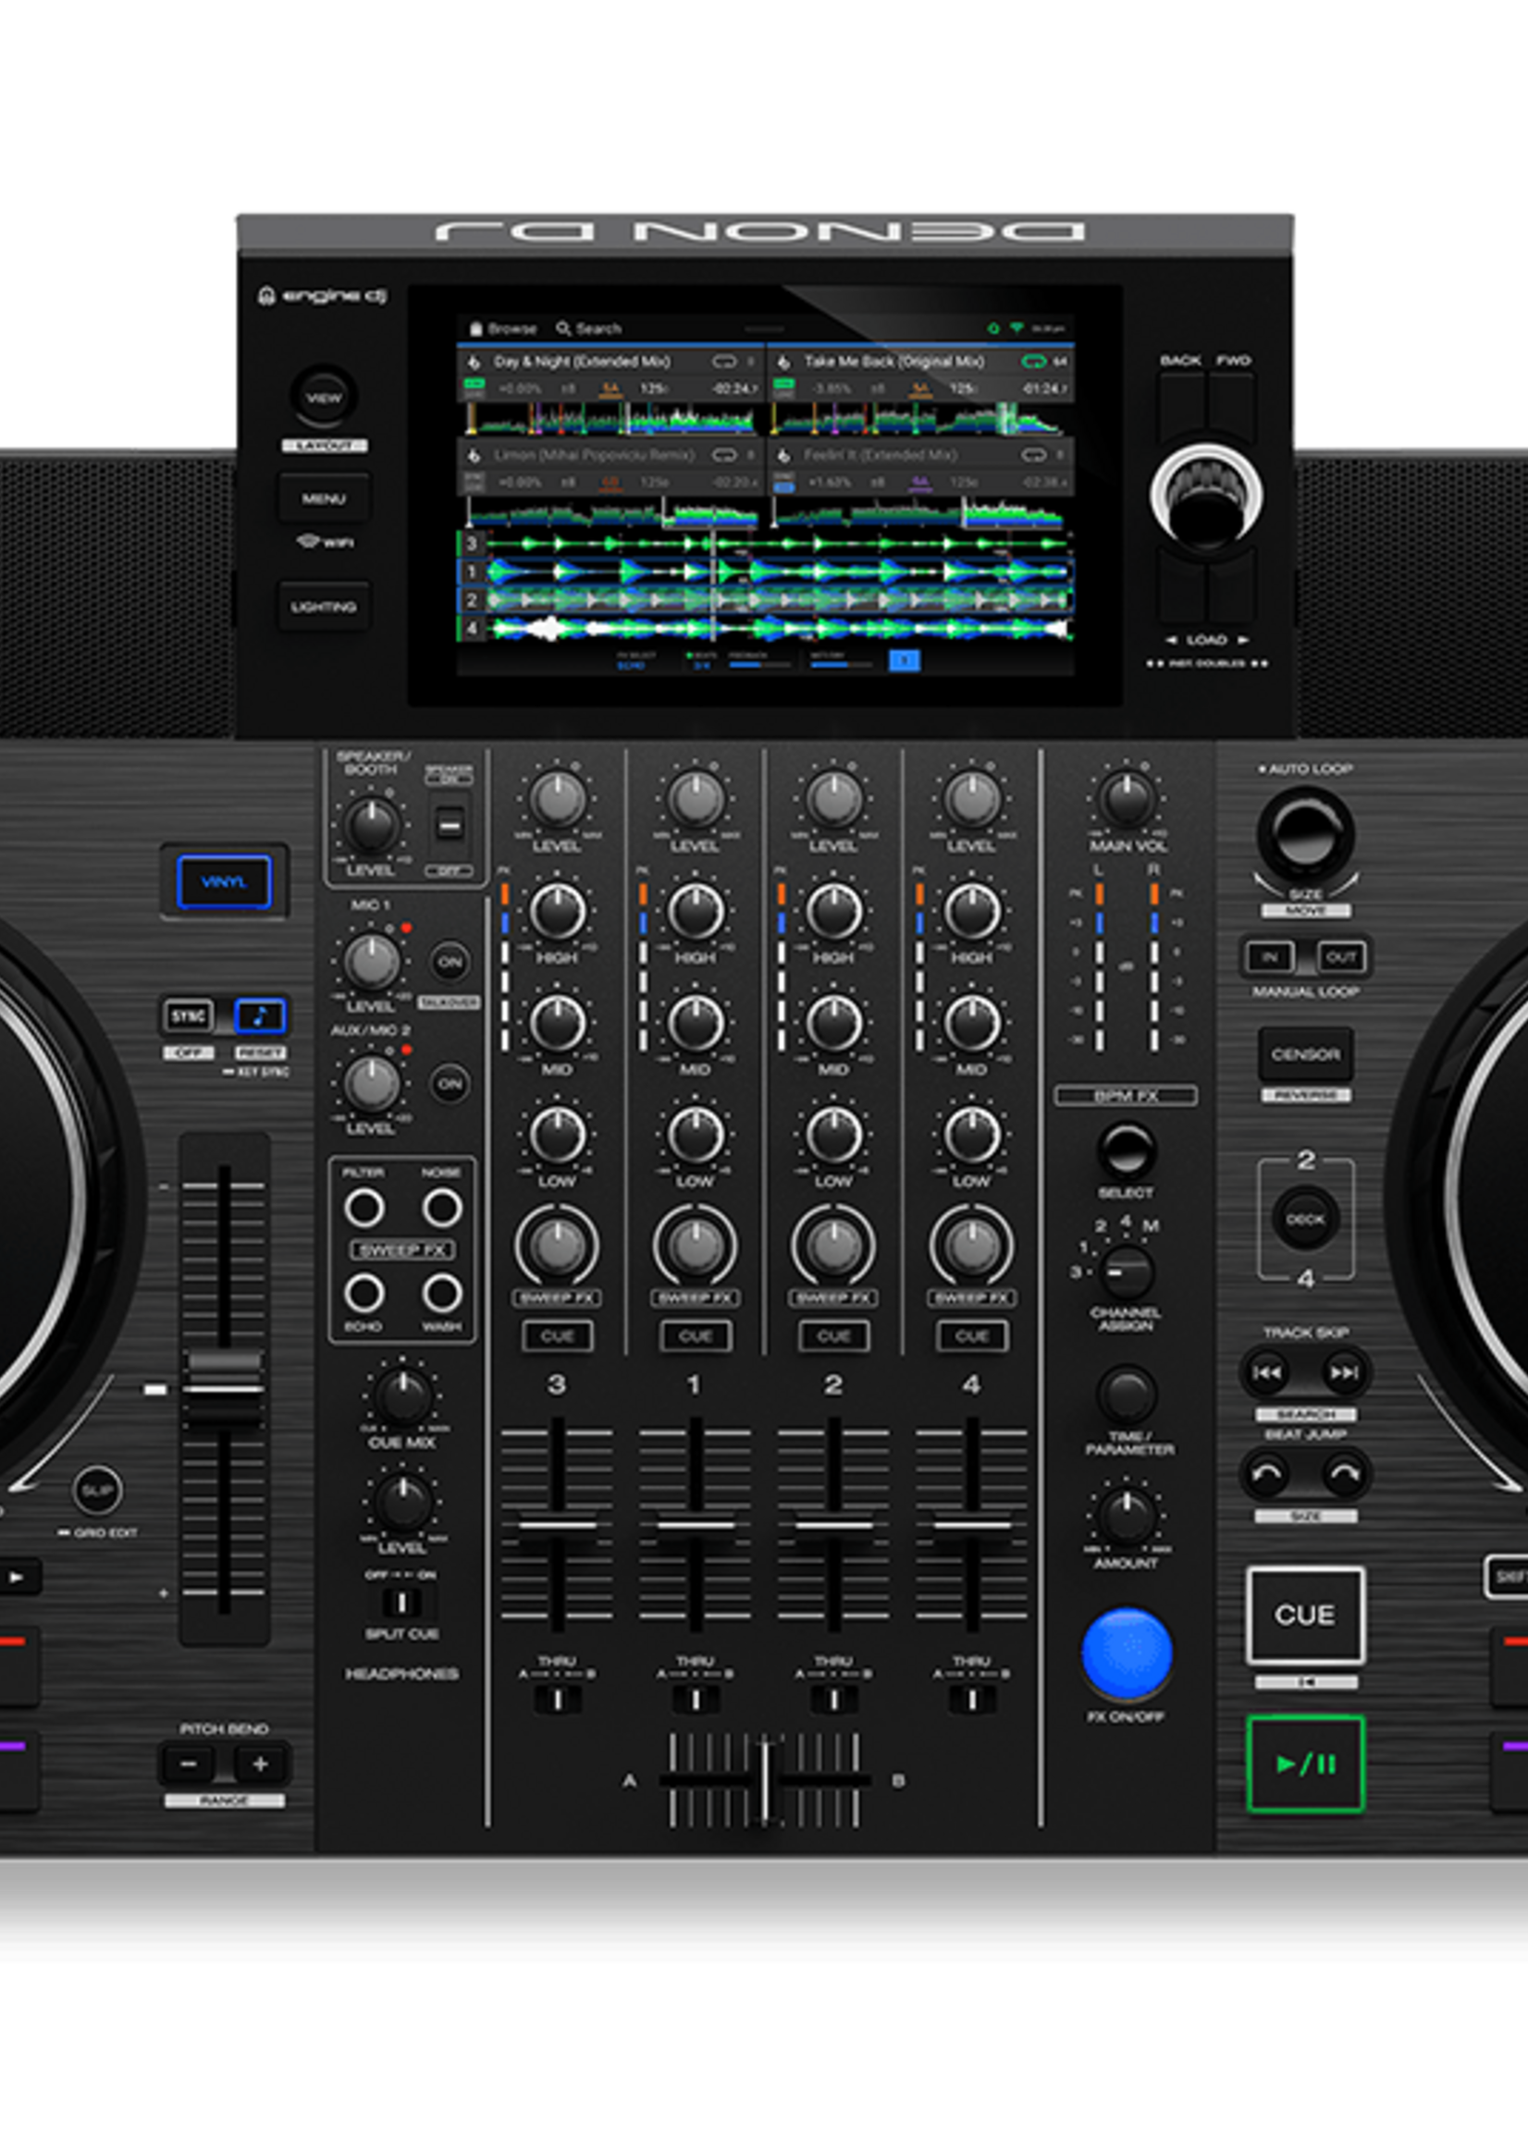Screen dimensions: 1528x2139
Task: Click the FWD button above browse knob
Action: point(1233,407)
